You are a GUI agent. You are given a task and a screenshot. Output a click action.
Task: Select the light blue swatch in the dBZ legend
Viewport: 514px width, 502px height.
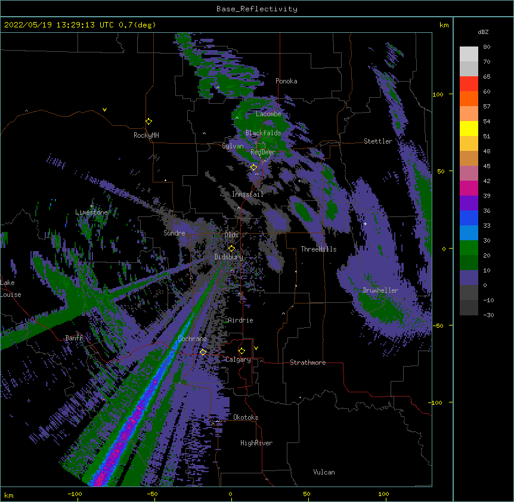(469, 233)
